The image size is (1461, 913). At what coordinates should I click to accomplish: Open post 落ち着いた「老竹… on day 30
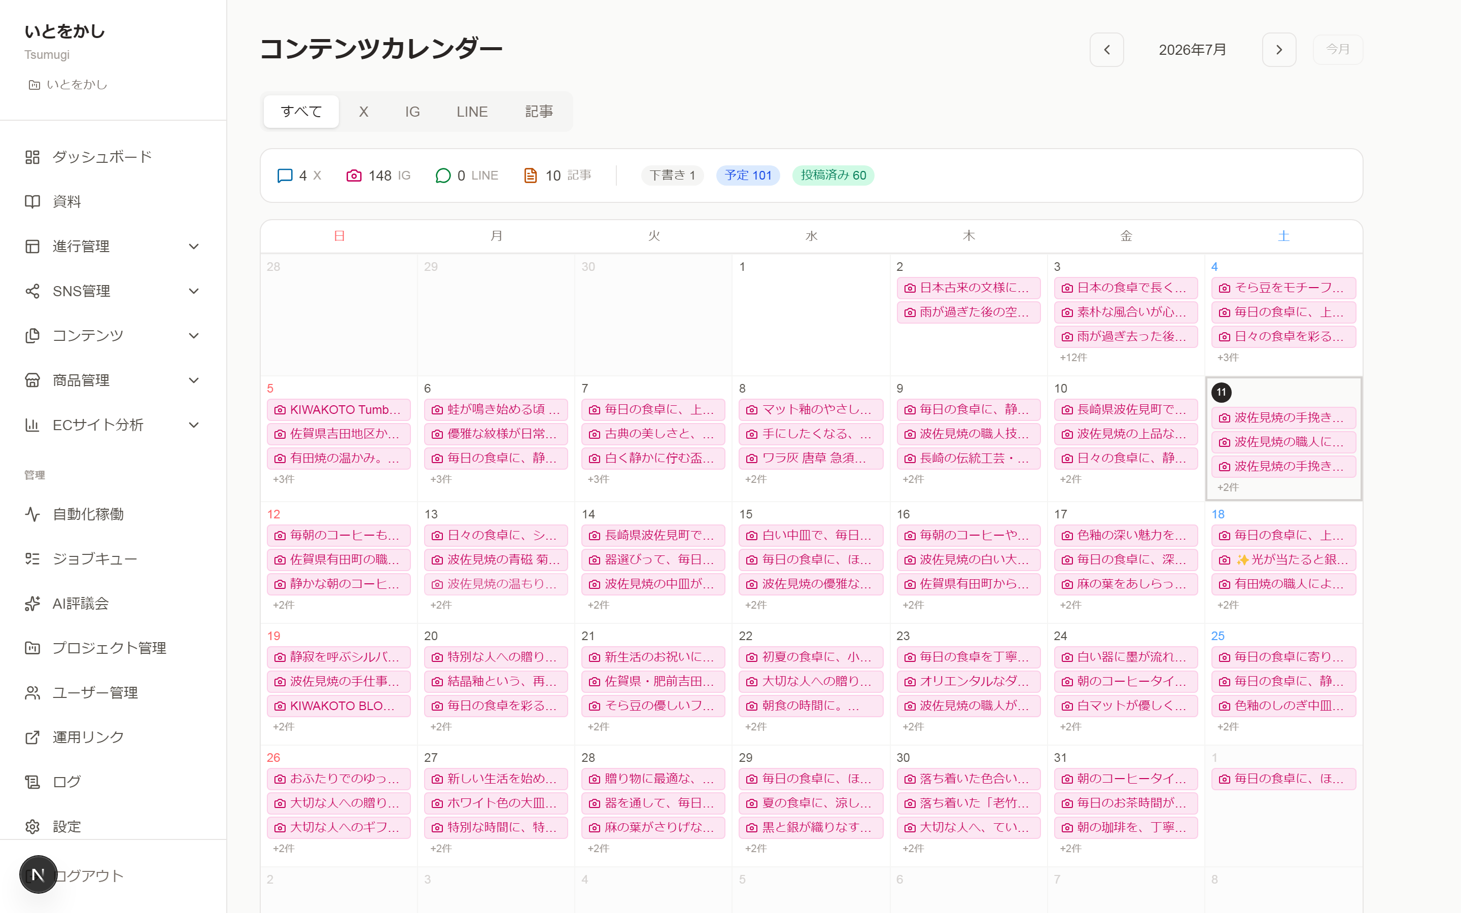[x=968, y=803]
